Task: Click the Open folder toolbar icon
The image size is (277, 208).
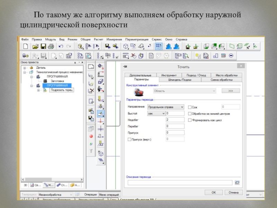Action: (x=35, y=46)
